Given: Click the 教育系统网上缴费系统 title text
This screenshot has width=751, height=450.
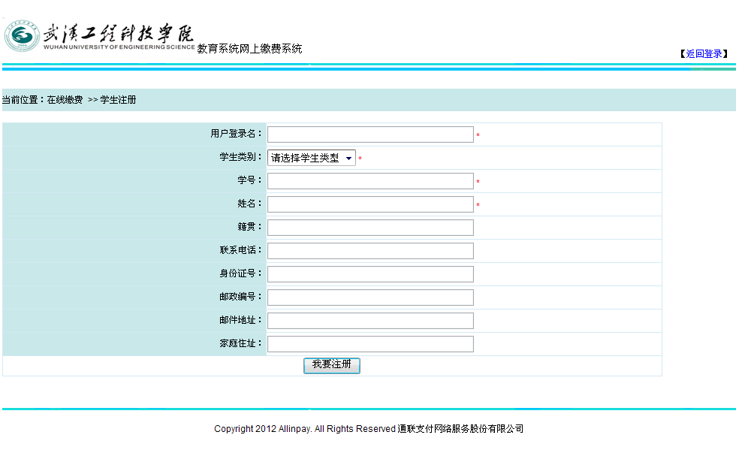Looking at the screenshot, I should pyautogui.click(x=249, y=49).
